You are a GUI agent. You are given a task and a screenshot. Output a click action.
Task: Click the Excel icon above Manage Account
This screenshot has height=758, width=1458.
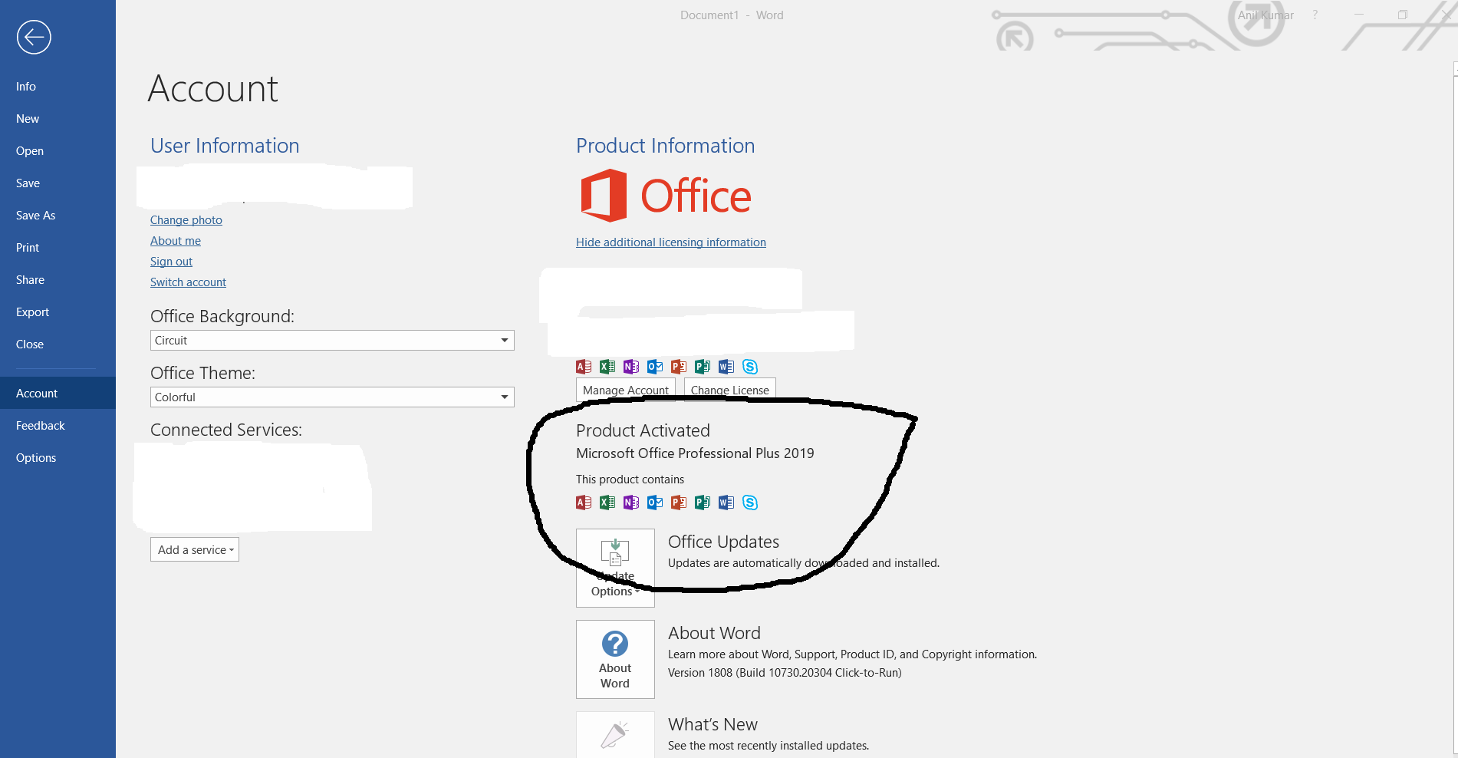(607, 367)
